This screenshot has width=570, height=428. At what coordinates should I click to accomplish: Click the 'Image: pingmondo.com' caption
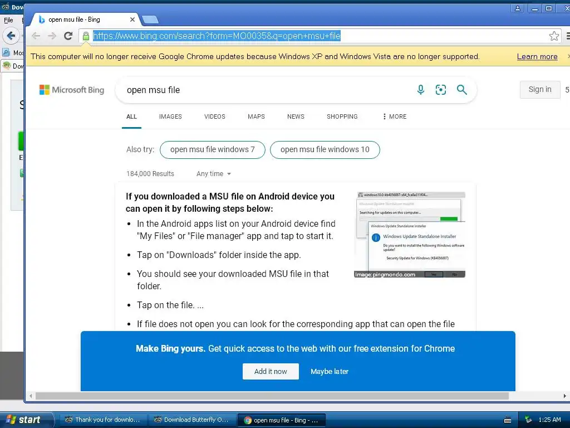[385, 274]
